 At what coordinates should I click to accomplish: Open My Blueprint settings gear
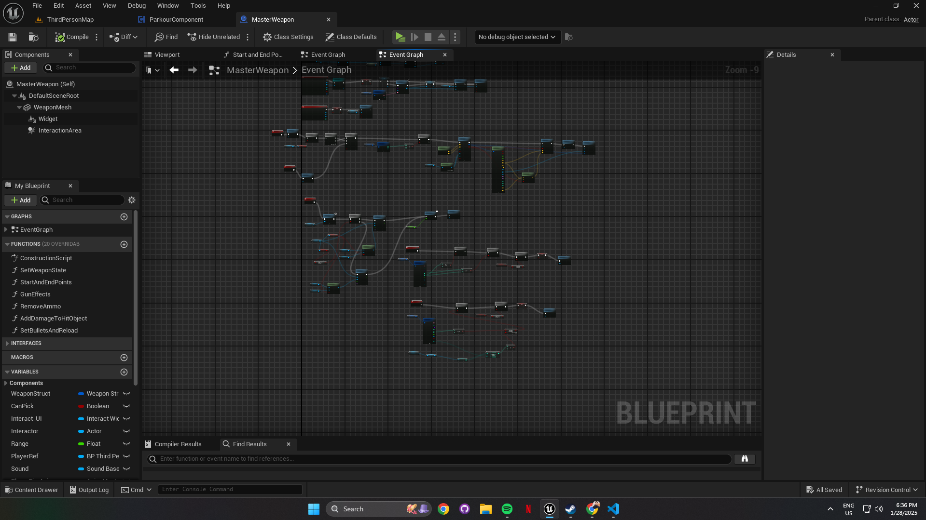click(x=132, y=200)
